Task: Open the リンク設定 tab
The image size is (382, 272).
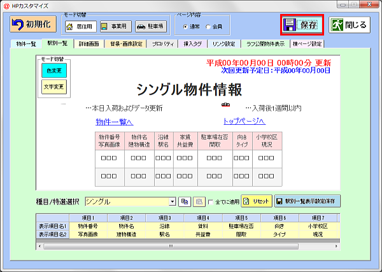Action: (x=223, y=44)
